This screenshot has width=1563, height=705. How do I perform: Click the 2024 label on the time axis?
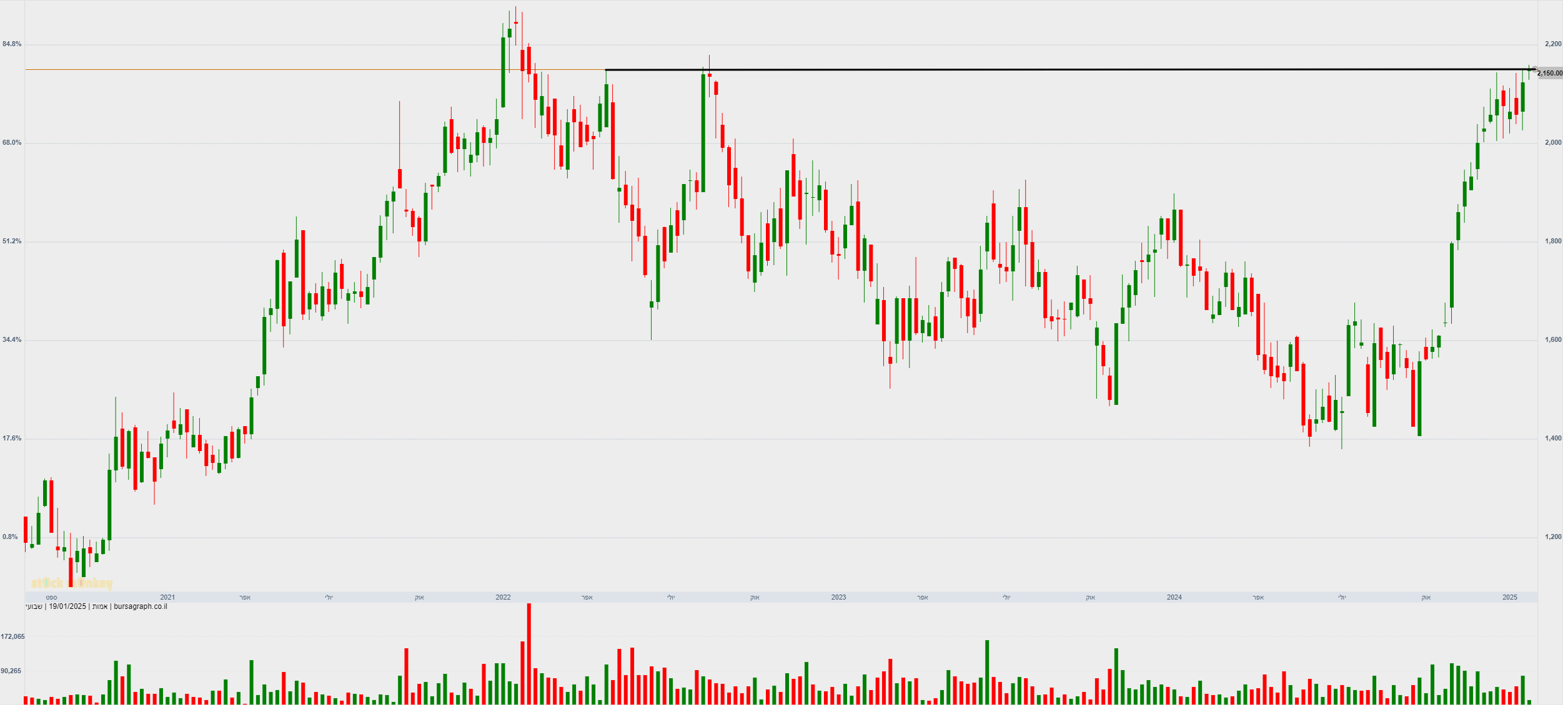pyautogui.click(x=1174, y=597)
